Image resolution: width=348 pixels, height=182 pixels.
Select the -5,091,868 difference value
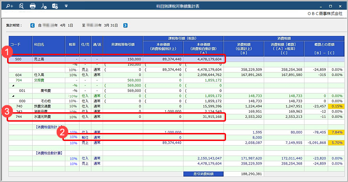click(317, 143)
